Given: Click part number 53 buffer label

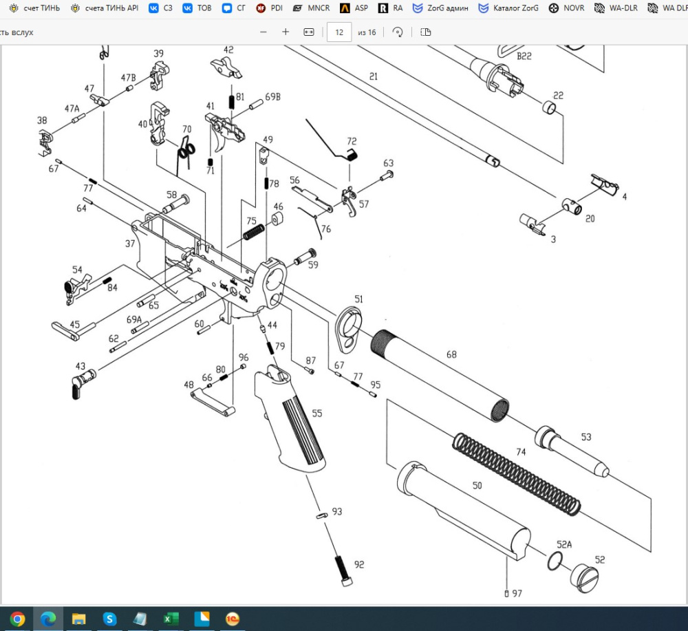Looking at the screenshot, I should click(x=586, y=437).
